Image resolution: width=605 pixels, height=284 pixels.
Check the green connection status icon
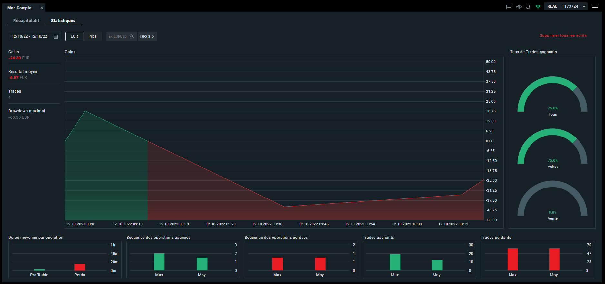pyautogui.click(x=538, y=6)
